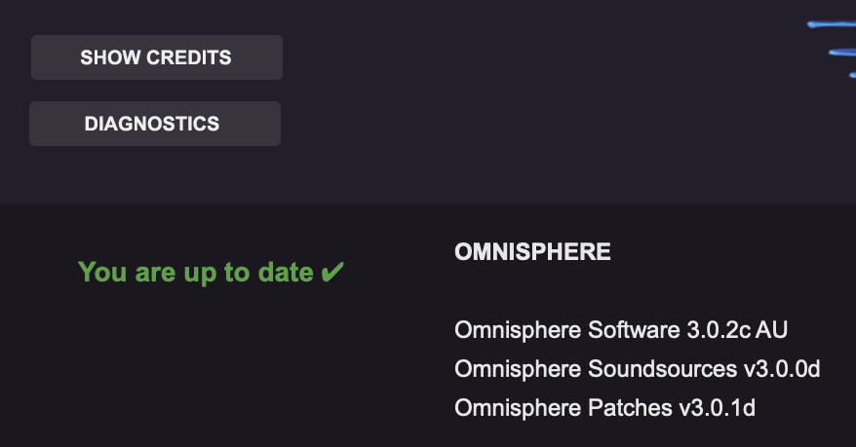Viewport: 856px width, 447px height.
Task: Select the Omnisphere Software 3.0.2c AU line
Action: 621,330
